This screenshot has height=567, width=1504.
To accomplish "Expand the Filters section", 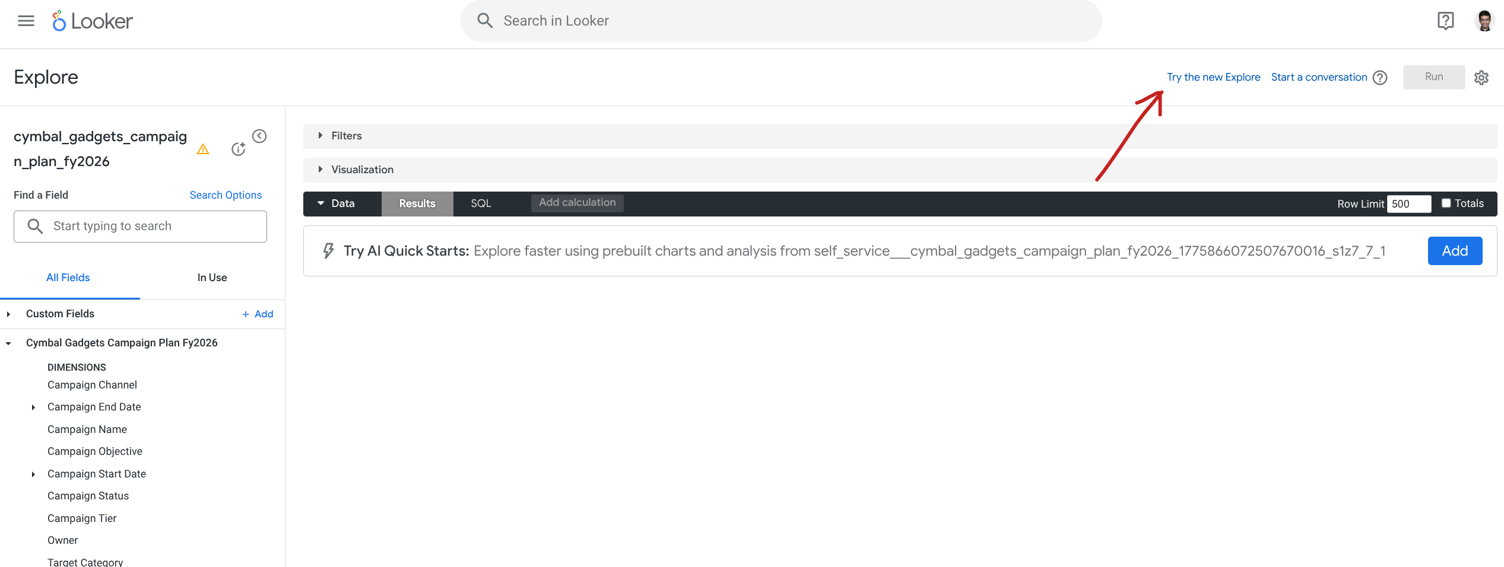I will tap(321, 135).
